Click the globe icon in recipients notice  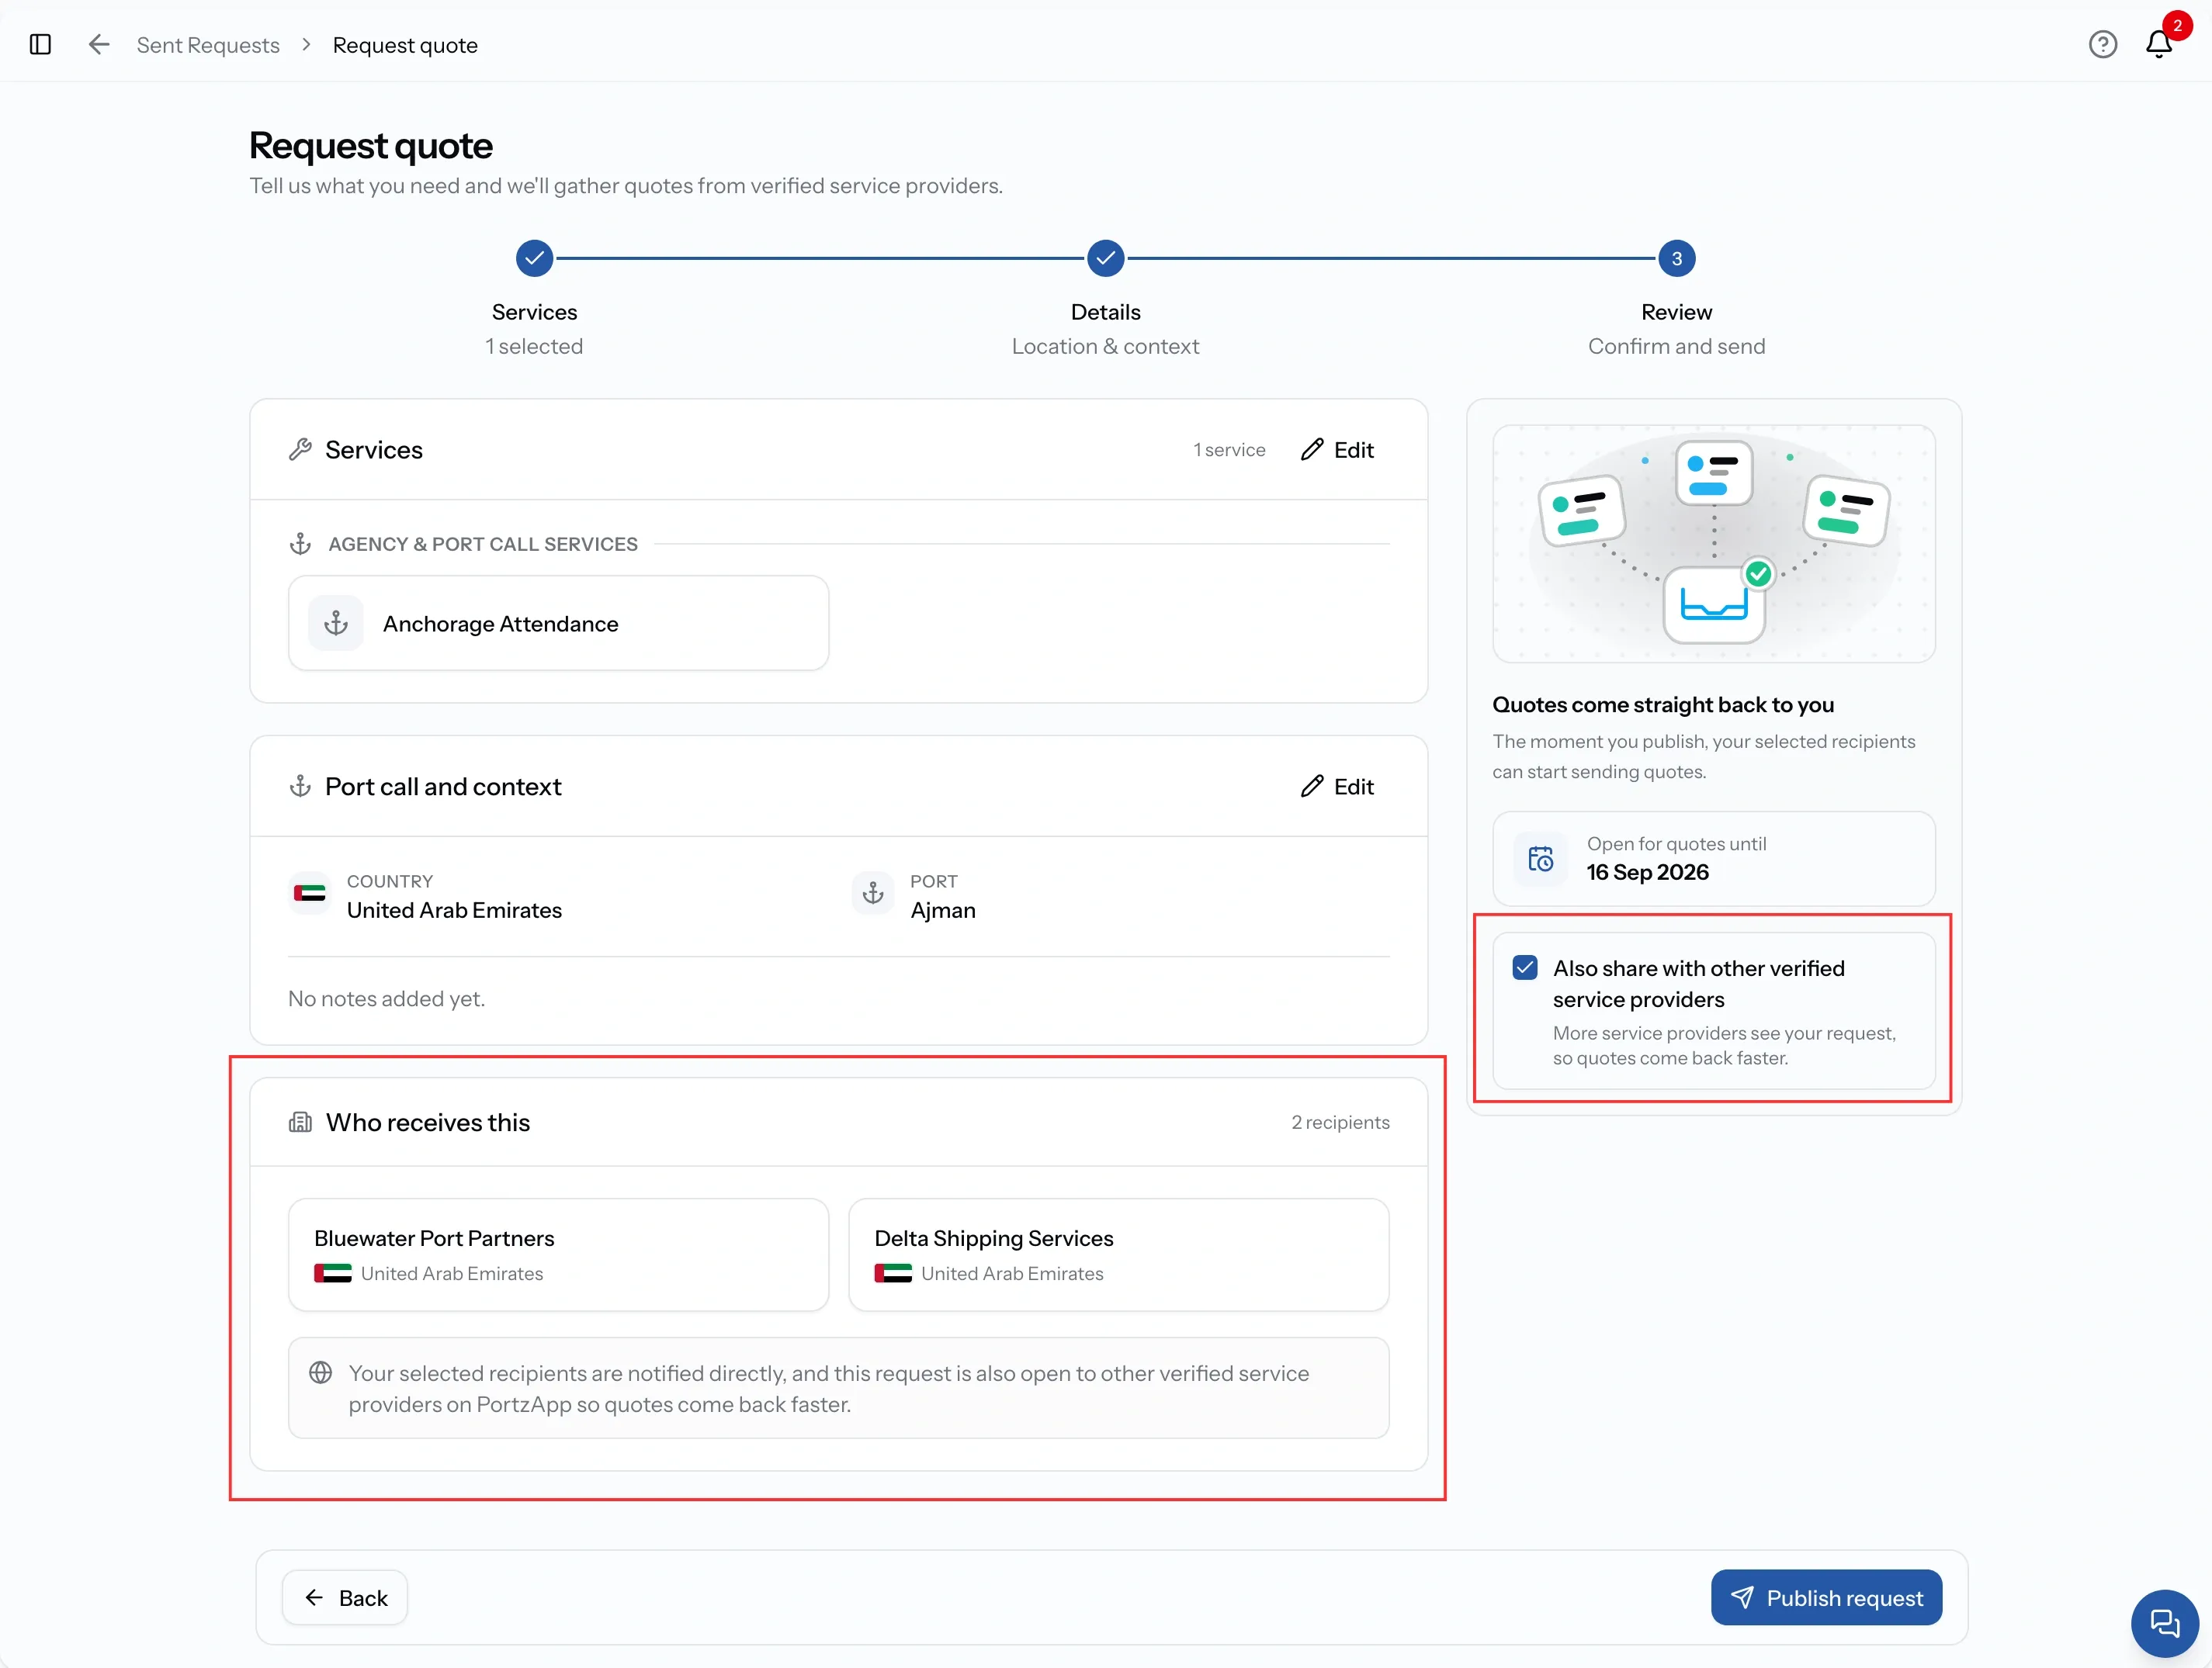pyautogui.click(x=320, y=1373)
